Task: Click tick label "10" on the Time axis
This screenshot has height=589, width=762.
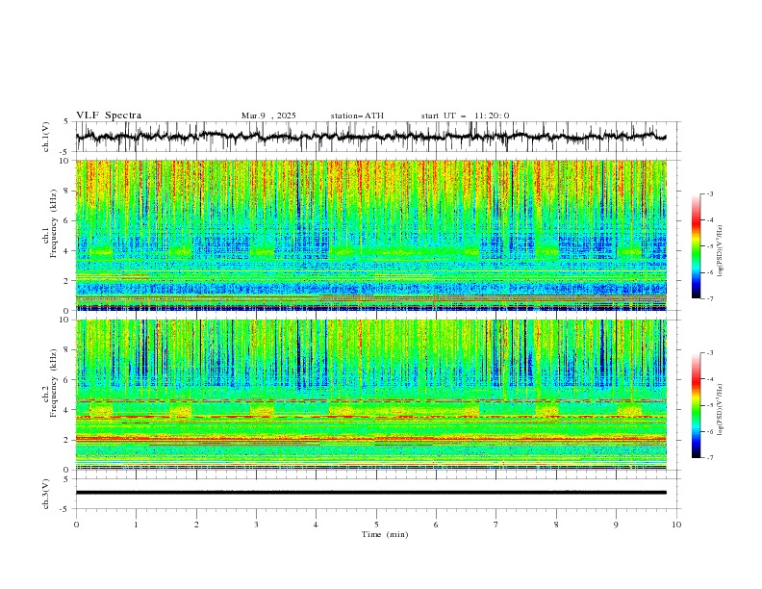Action: point(676,525)
